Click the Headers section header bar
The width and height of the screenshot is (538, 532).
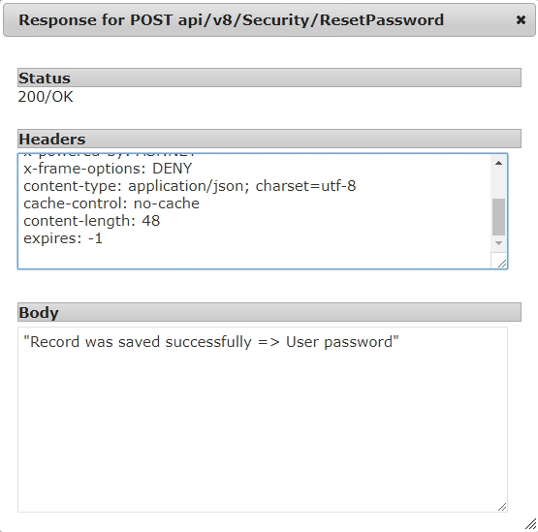click(269, 139)
